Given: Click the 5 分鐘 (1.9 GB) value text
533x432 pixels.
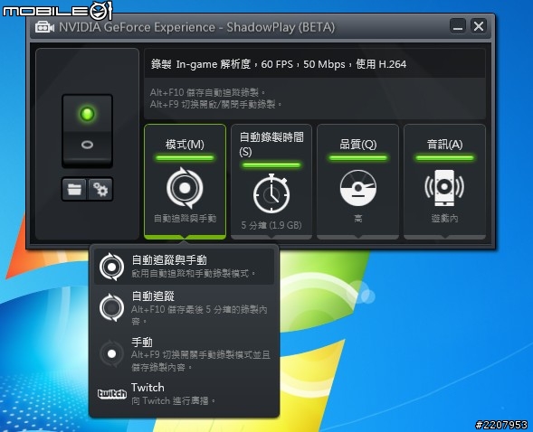Looking at the screenshot, I should [x=271, y=225].
